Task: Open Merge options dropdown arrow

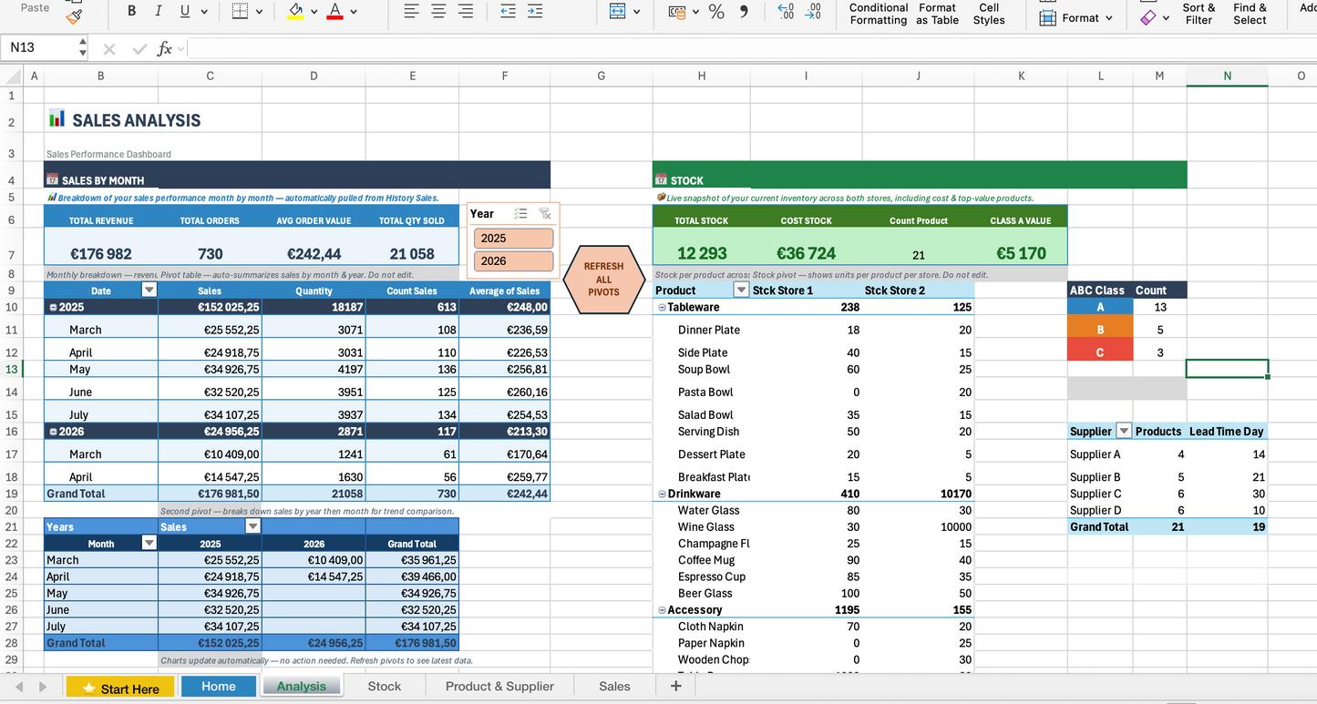Action: coord(636,12)
